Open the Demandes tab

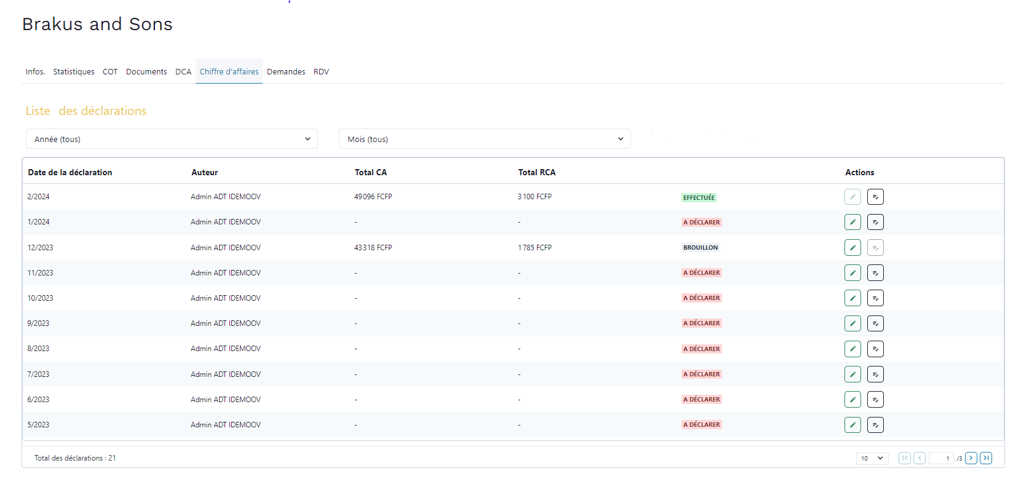coord(286,72)
